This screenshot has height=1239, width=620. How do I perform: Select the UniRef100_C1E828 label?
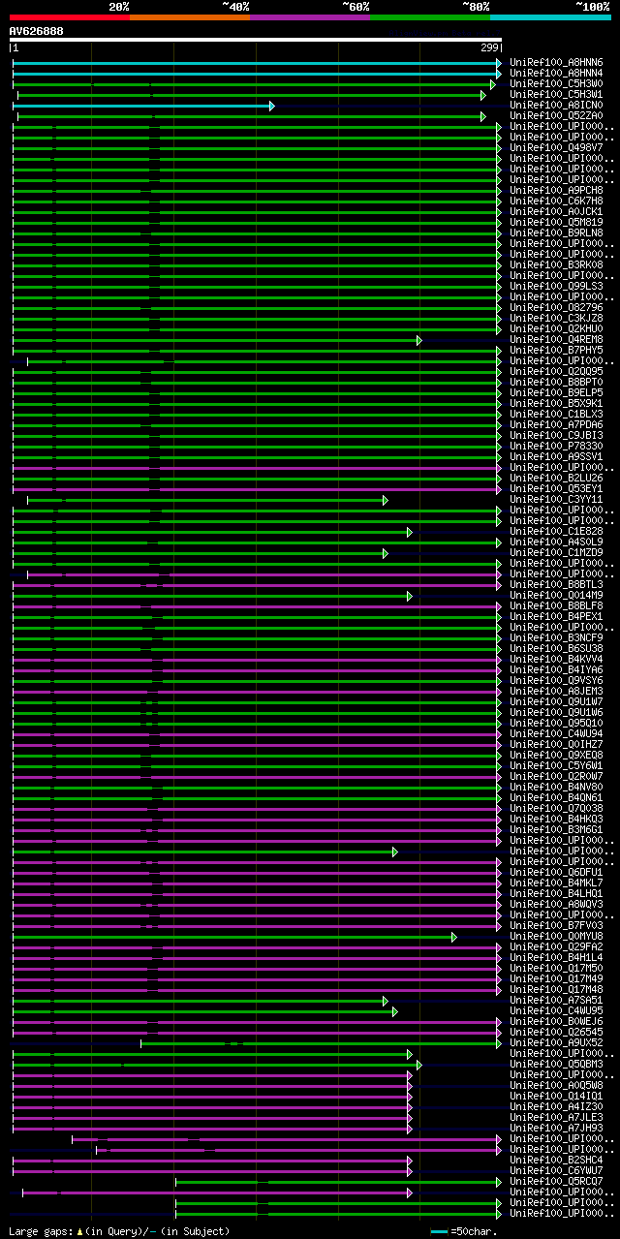[x=556, y=532]
